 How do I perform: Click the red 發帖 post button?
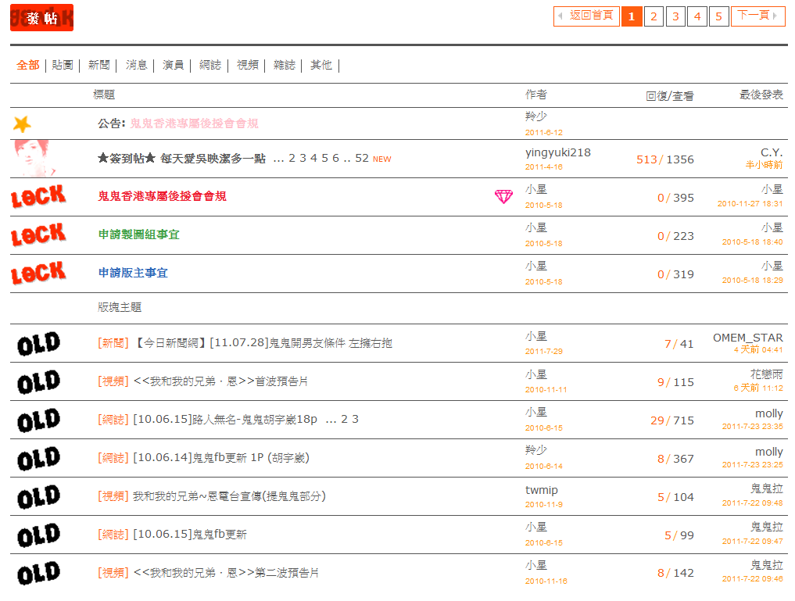41,18
